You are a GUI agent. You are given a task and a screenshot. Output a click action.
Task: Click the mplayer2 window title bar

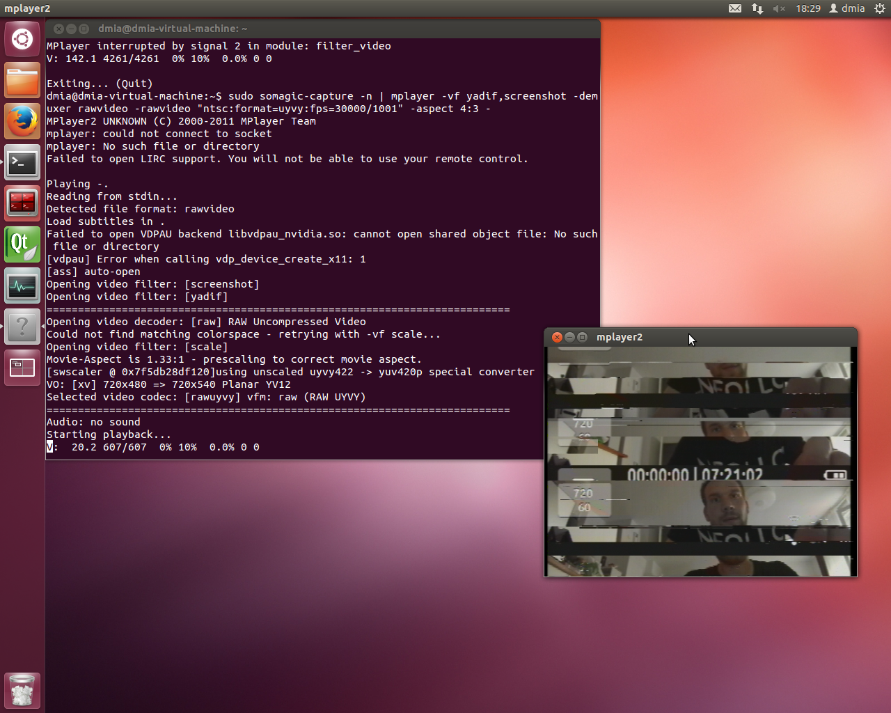pyautogui.click(x=700, y=337)
